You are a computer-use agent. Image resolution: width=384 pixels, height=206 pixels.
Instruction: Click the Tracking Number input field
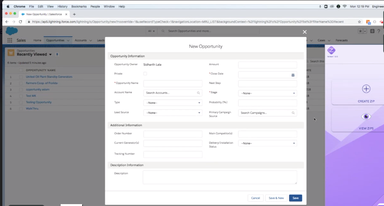point(173,154)
